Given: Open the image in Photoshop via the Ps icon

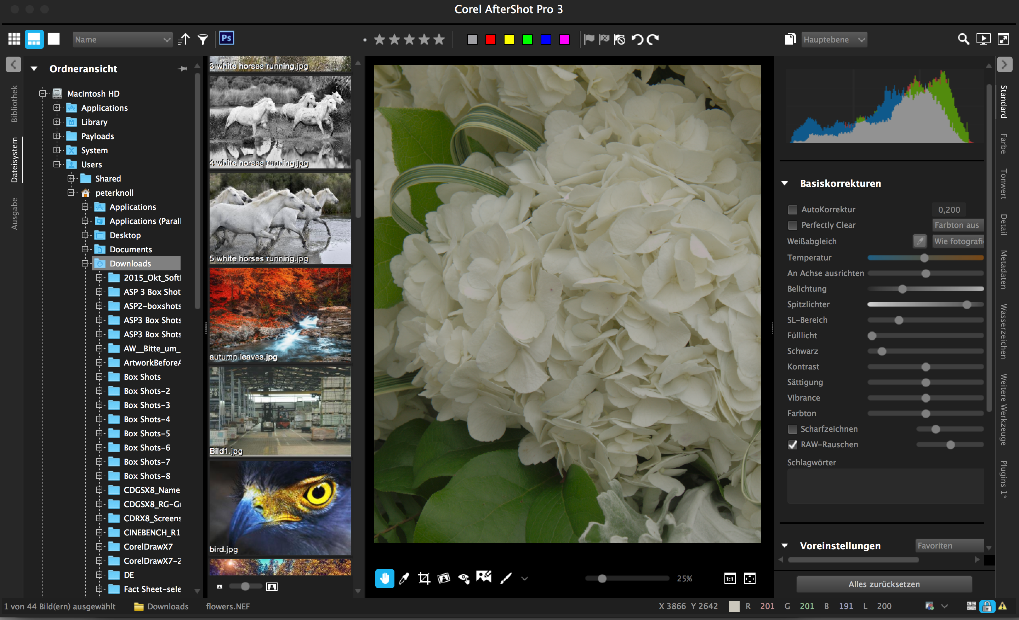Looking at the screenshot, I should (x=226, y=38).
